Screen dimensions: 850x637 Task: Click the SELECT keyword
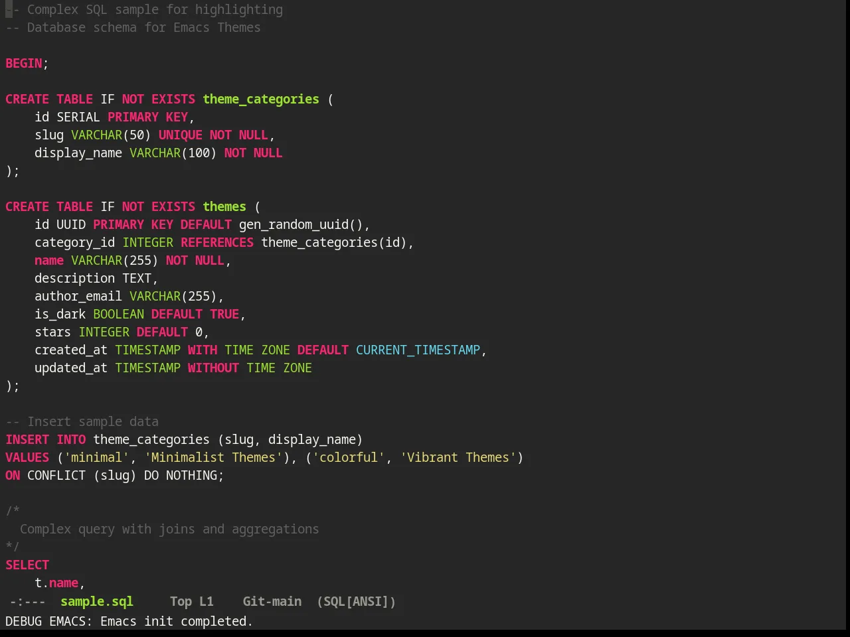click(27, 565)
